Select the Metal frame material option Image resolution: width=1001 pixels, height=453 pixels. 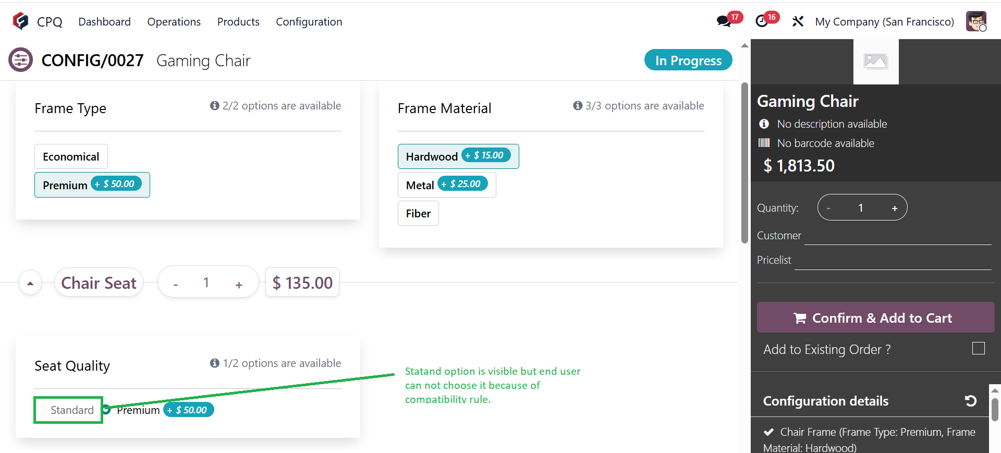[x=420, y=185]
